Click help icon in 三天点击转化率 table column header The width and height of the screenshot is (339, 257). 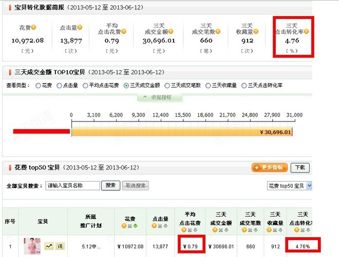pos(297,230)
